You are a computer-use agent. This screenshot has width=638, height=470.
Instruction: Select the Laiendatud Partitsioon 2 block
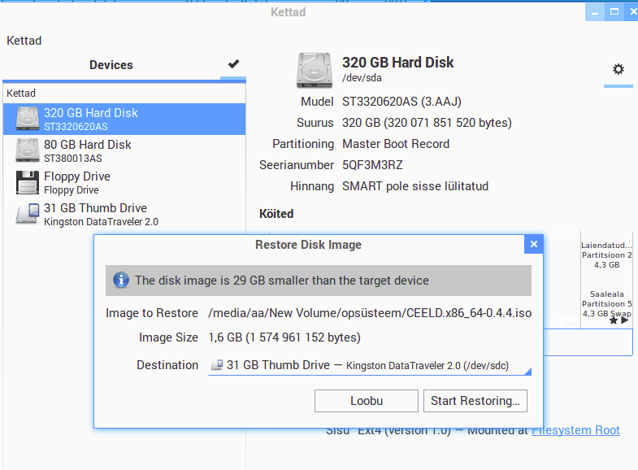coord(606,255)
